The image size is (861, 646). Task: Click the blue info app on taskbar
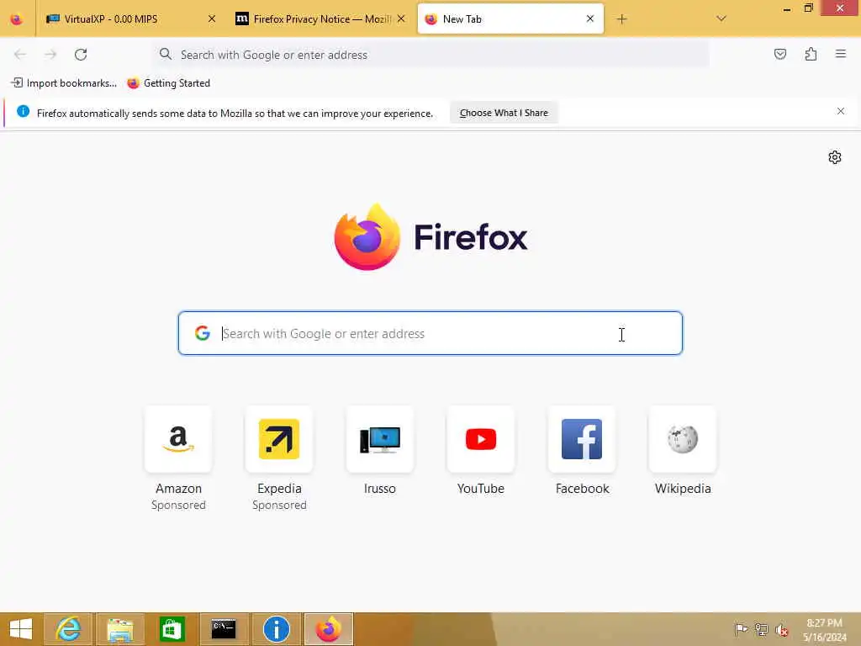(x=276, y=629)
